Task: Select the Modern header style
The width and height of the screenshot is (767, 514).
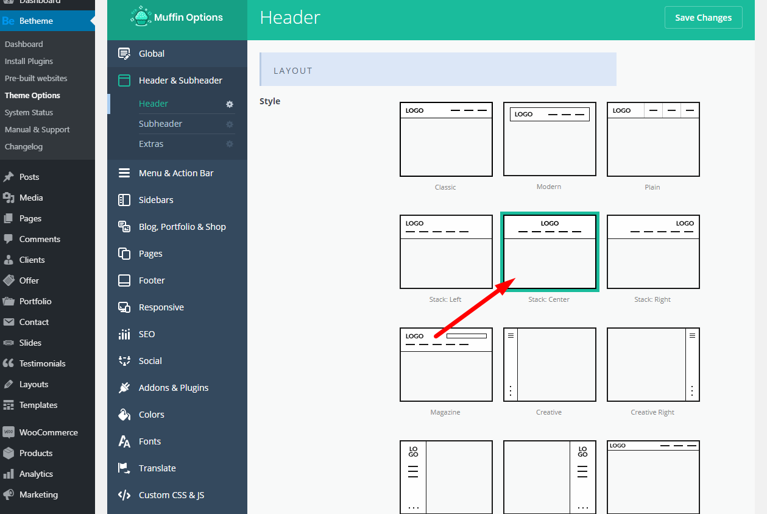Action: point(550,140)
